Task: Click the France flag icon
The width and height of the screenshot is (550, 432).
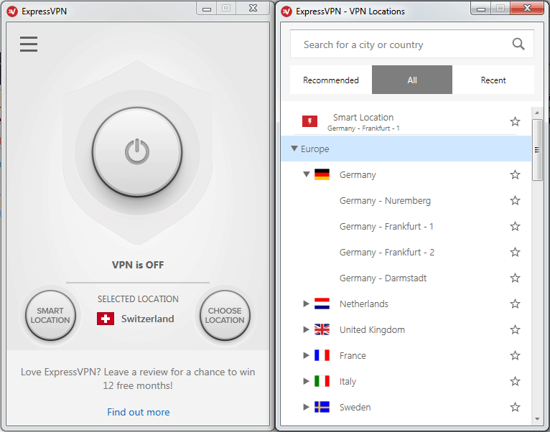Action: pos(322,355)
